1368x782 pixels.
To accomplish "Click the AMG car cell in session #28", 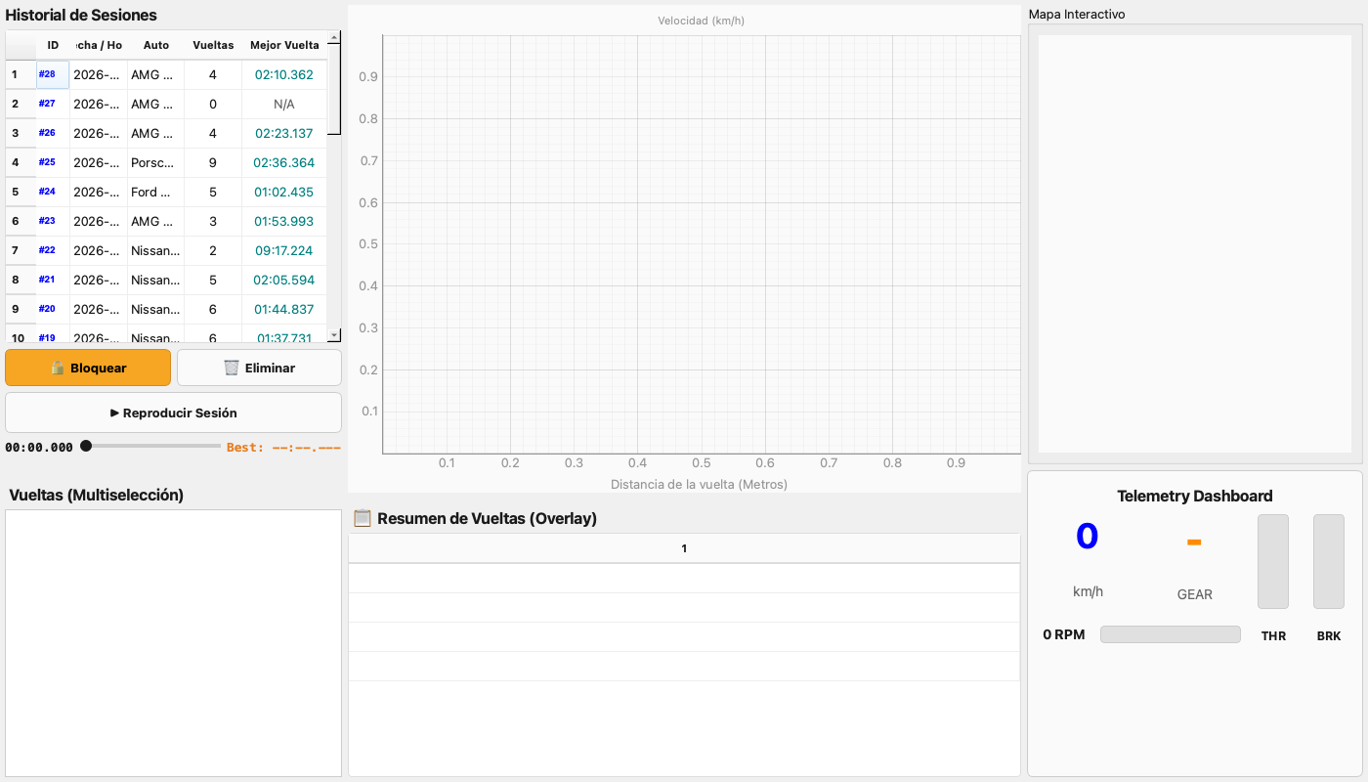I will pyautogui.click(x=155, y=74).
